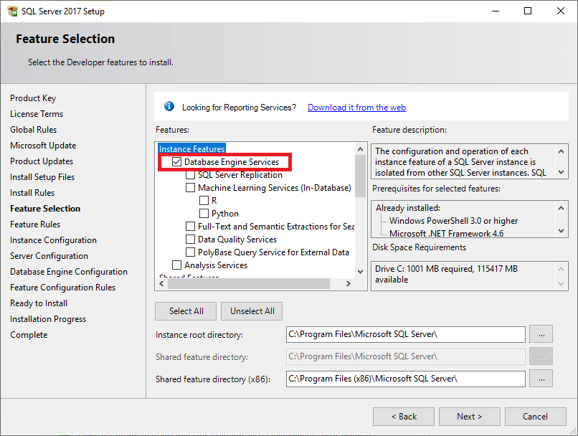
Task: Click the Shared feature directory (x86) path field
Action: (406, 379)
